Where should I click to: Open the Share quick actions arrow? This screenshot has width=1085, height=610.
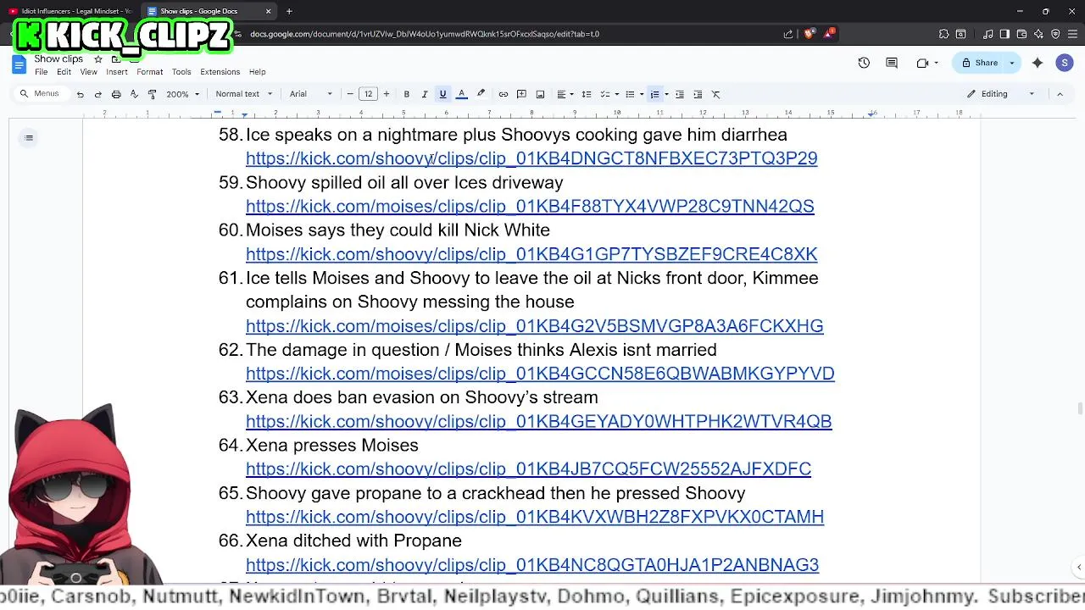(x=1012, y=63)
